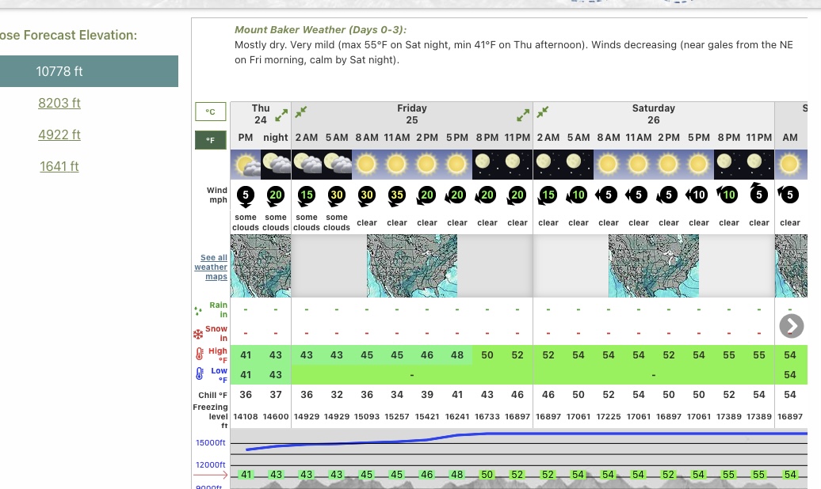Expand the Thursday 24 column with its arrow
This screenshot has height=489, width=821.
tap(282, 116)
